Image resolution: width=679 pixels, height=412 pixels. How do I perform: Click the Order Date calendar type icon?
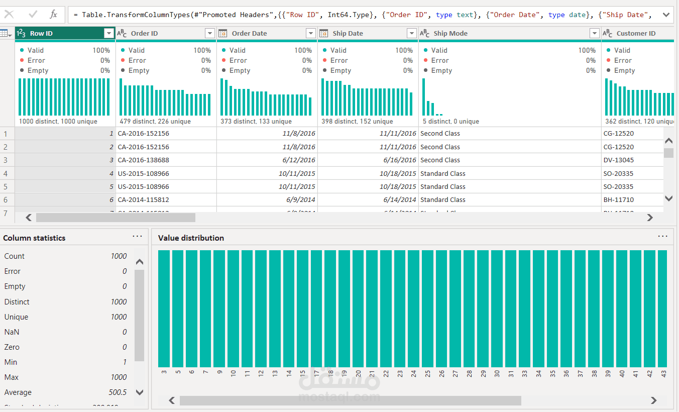(223, 34)
